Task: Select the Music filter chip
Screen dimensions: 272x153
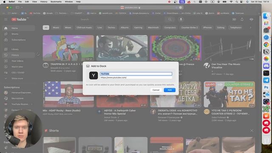Action: click(x=56, y=28)
